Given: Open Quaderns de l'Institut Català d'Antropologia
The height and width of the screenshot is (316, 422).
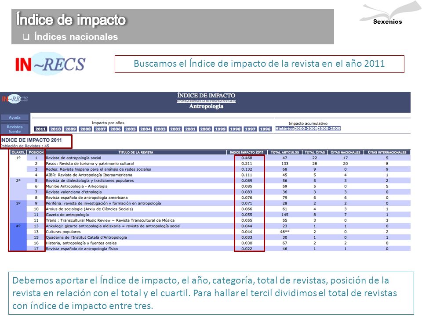Looking at the screenshot, I should [87, 237].
